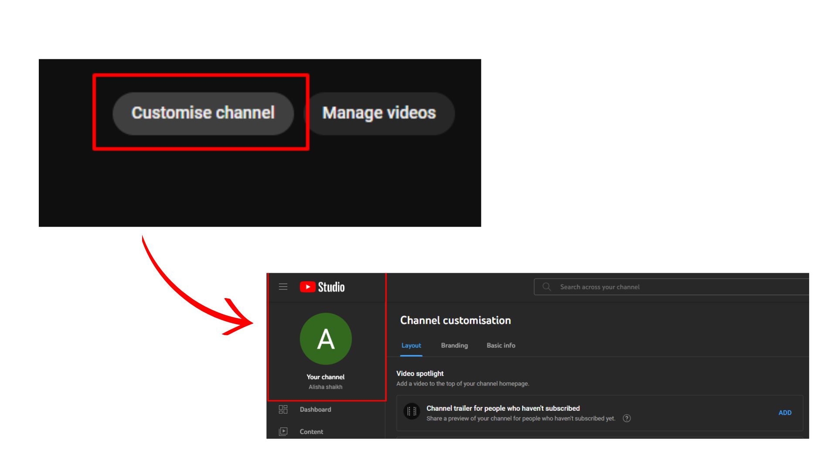Click the Manage videos button
This screenshot has width=837, height=470.
click(378, 113)
